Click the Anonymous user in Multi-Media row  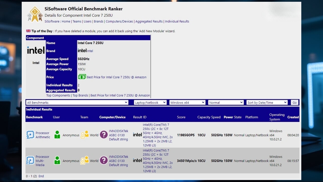click(x=71, y=161)
